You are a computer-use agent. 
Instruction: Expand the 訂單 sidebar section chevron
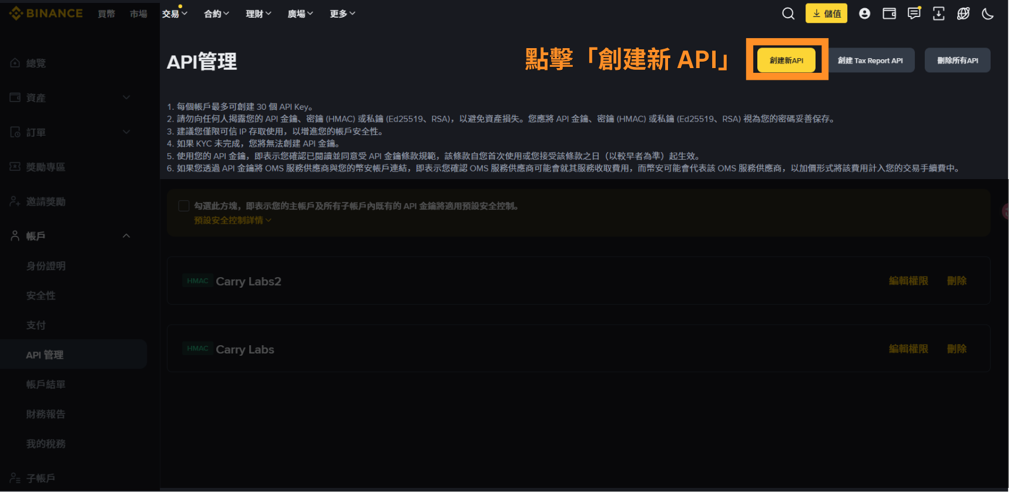tap(126, 132)
